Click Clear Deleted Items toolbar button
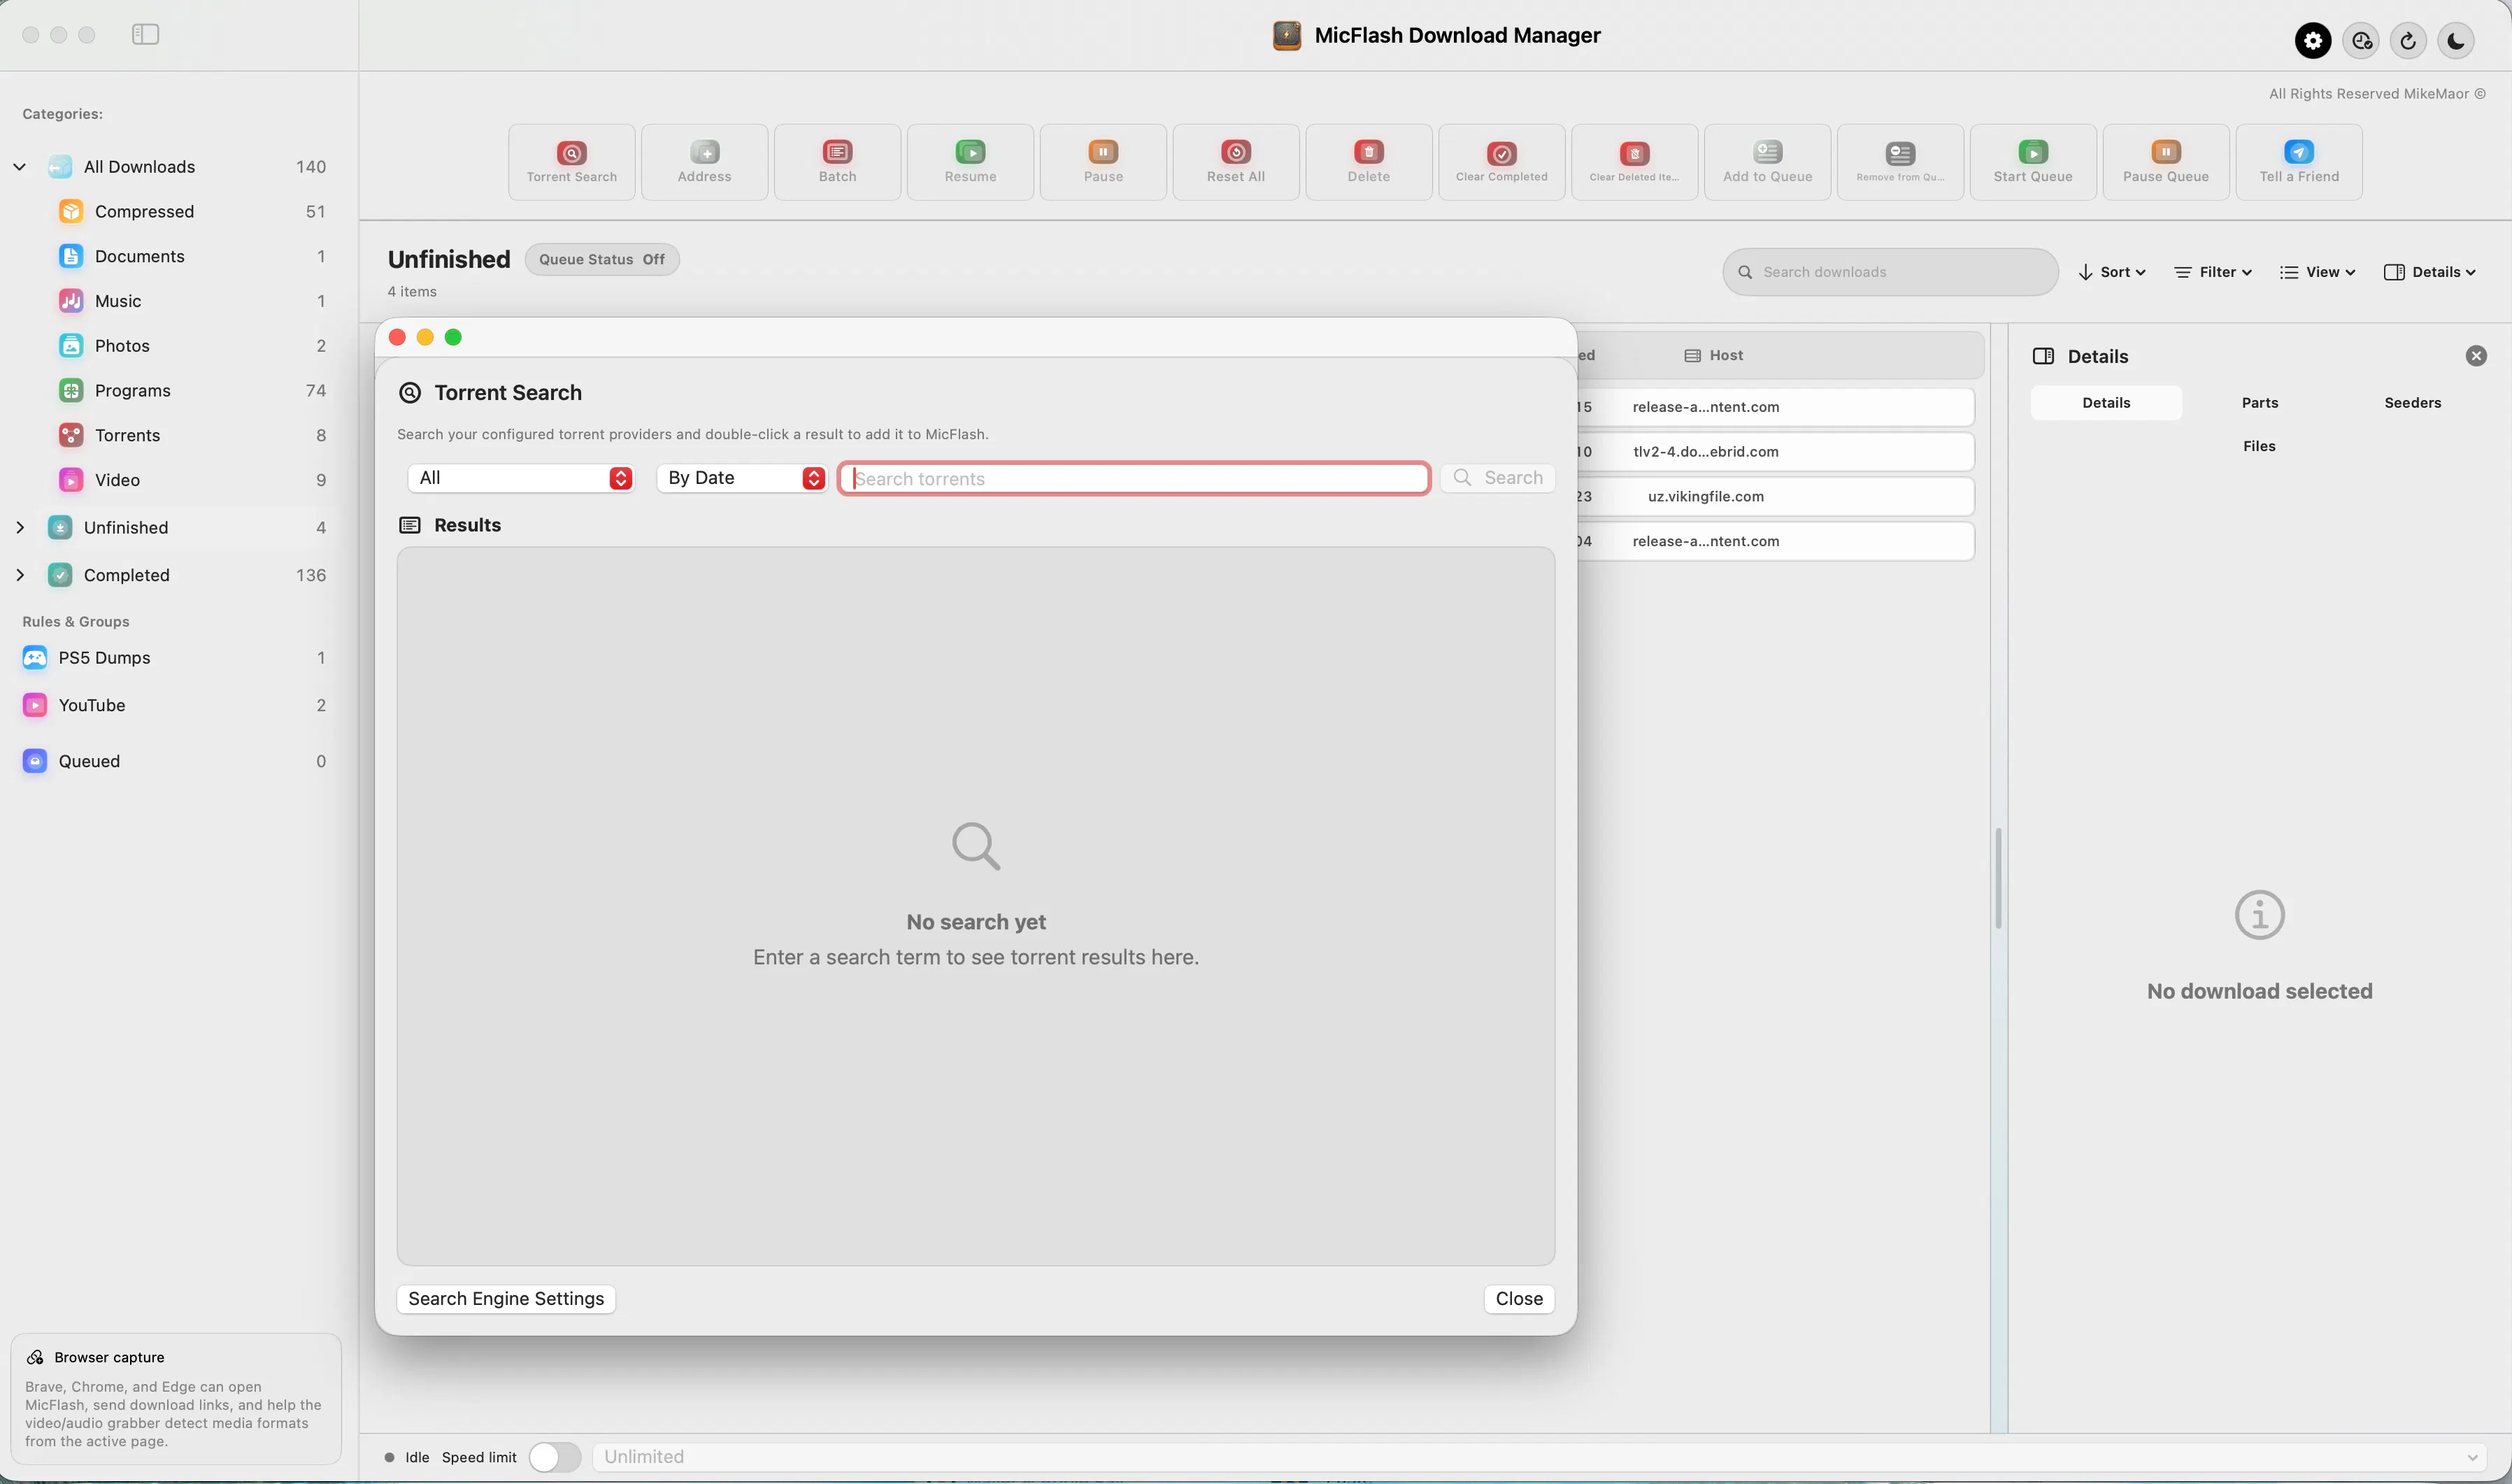The width and height of the screenshot is (2512, 1484). 1635,162
